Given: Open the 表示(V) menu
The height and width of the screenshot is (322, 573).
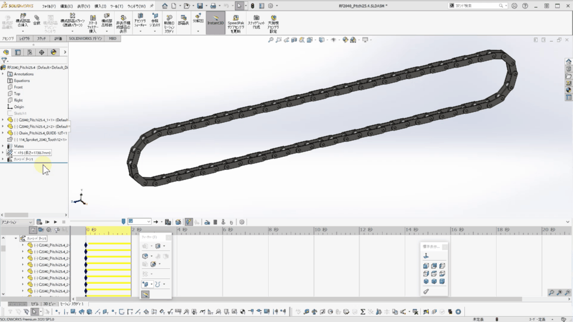Looking at the screenshot, I should point(84,6).
